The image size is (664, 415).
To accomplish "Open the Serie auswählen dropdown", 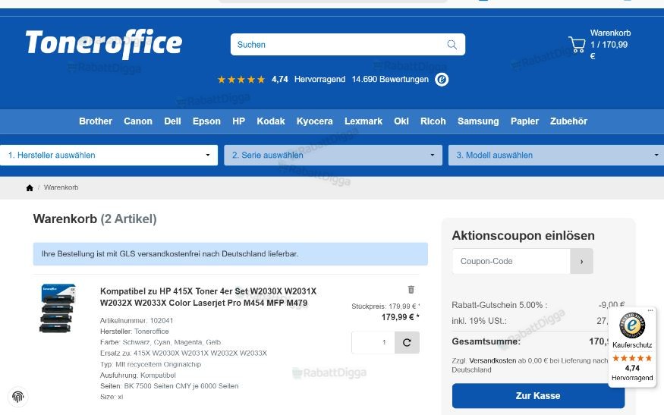I will (x=333, y=155).
